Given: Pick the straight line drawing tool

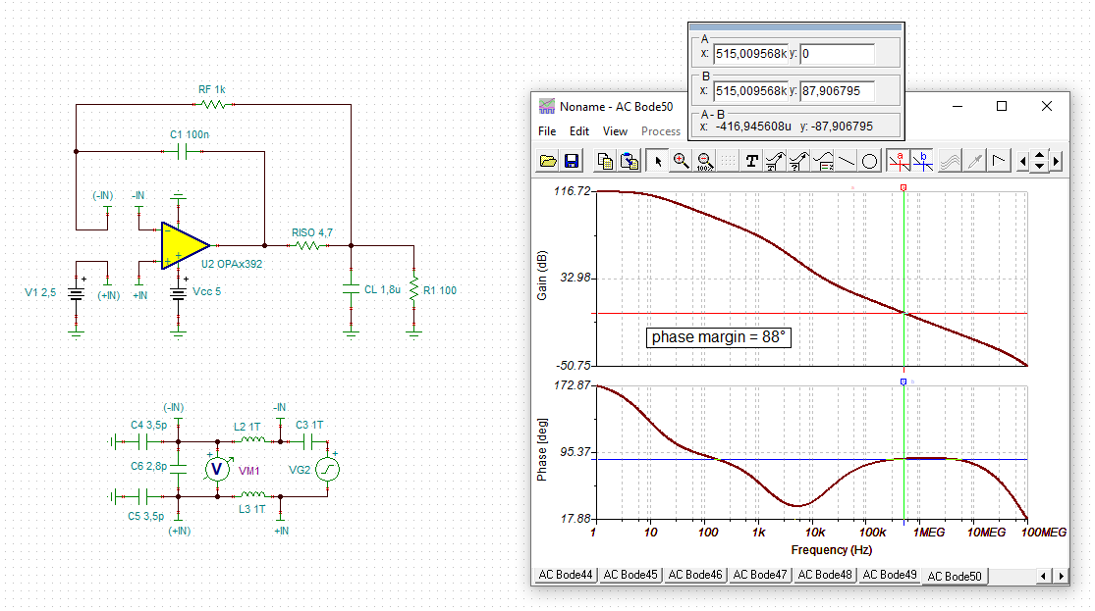Looking at the screenshot, I should click(x=847, y=162).
